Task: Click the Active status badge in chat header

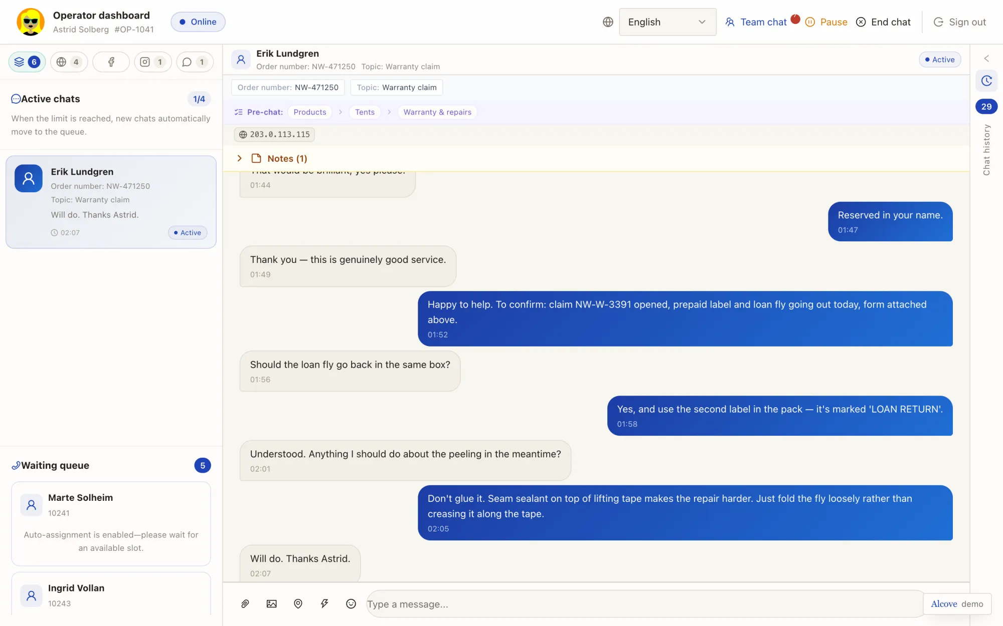Action: [x=940, y=60]
